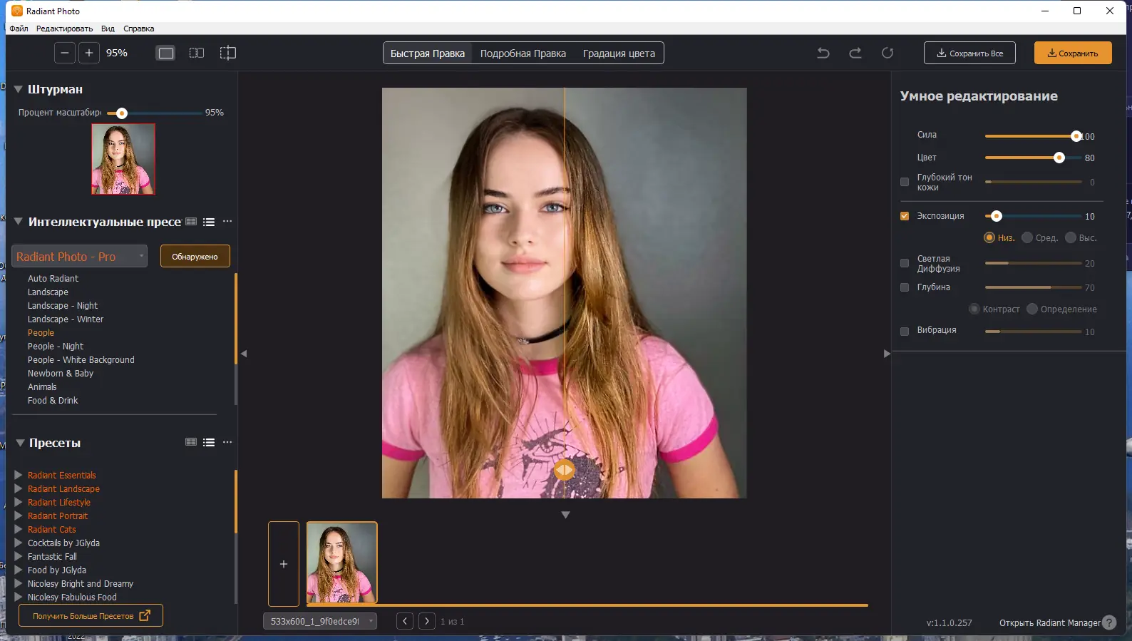This screenshot has width=1132, height=641.
Task: Open the Редактировать menu
Action: tap(64, 29)
